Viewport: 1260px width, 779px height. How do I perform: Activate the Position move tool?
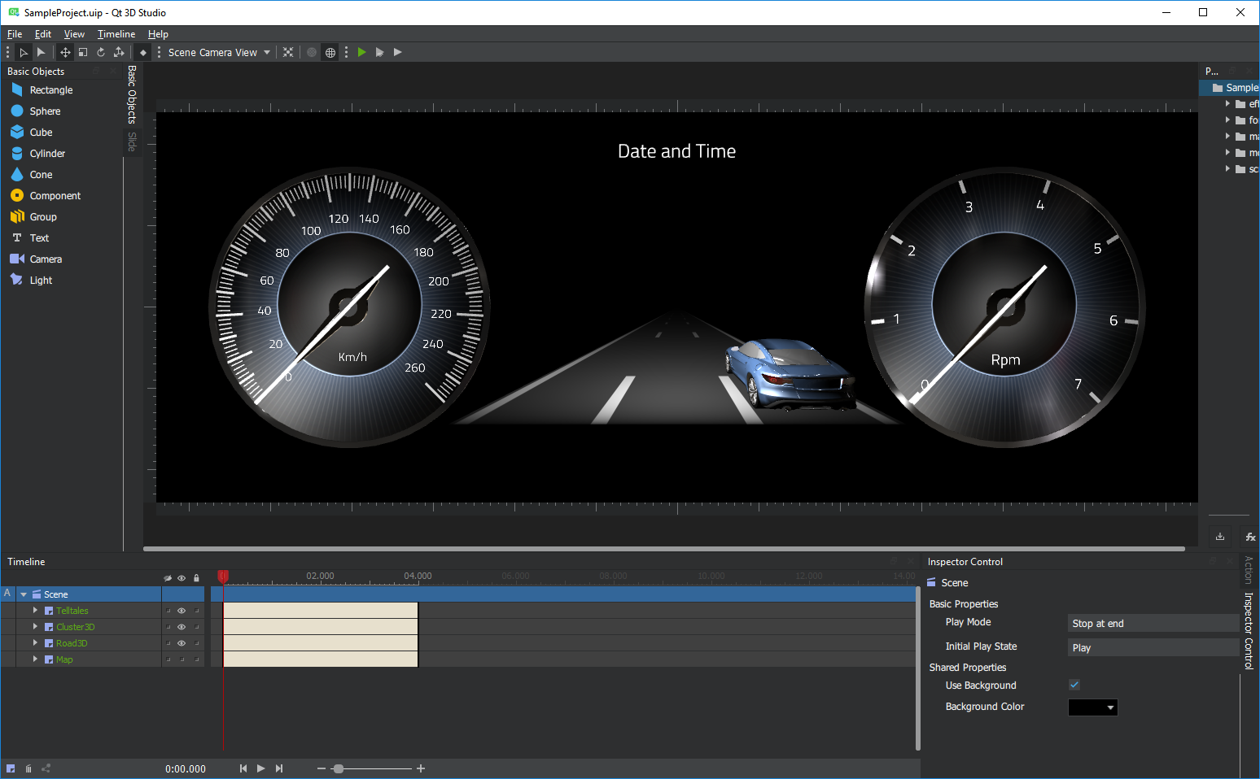(65, 52)
